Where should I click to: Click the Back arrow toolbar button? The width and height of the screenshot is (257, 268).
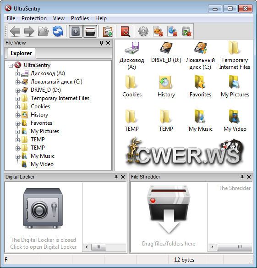click(x=15, y=31)
